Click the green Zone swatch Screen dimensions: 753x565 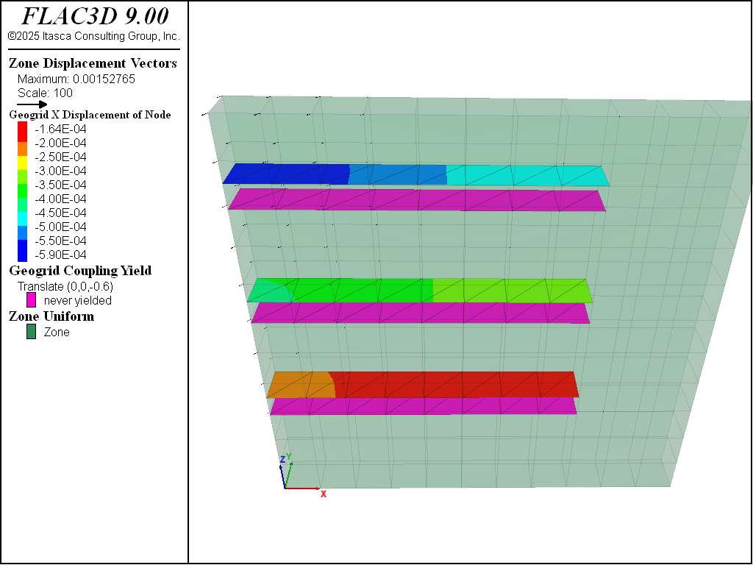click(x=31, y=332)
